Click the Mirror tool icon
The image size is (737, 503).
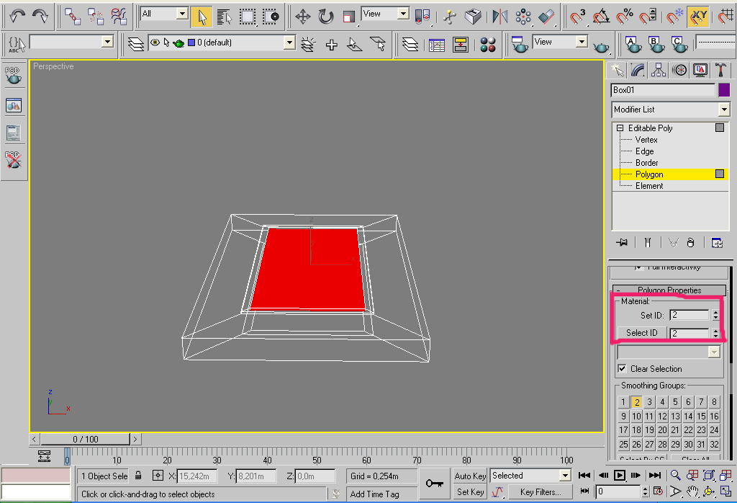(x=499, y=17)
